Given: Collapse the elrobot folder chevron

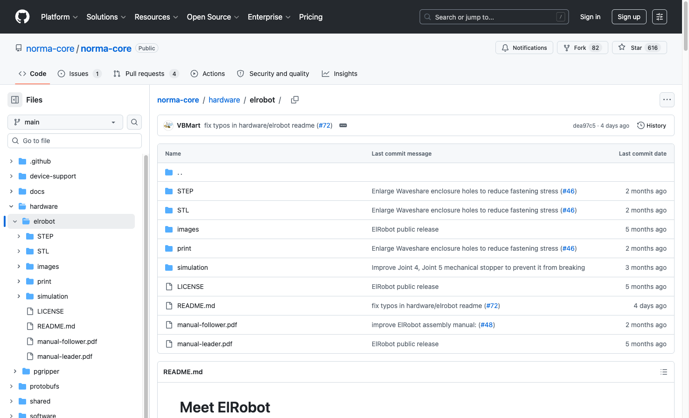Looking at the screenshot, I should 15,221.
